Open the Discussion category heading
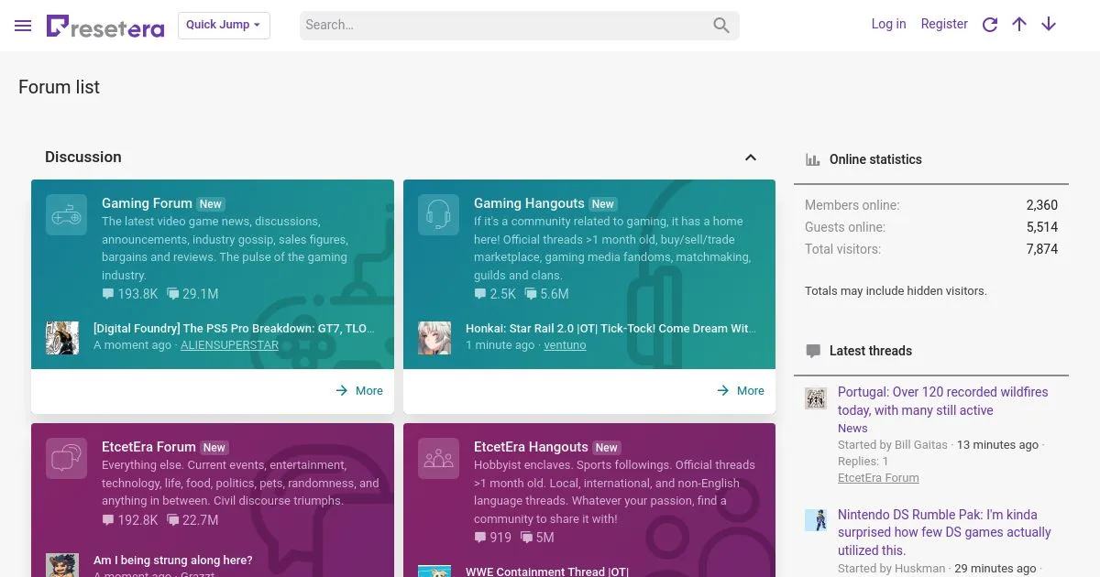 (83, 157)
